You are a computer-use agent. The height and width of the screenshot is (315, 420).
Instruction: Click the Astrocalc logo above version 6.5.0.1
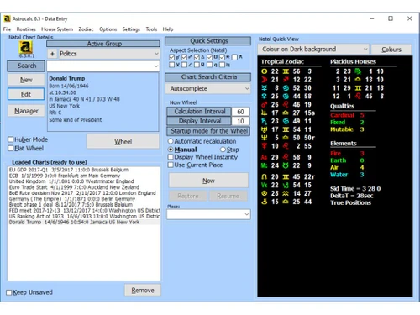(25, 47)
